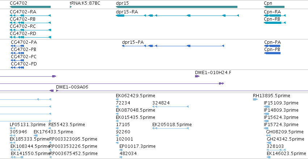Click the IP14809.3prime EST label
The height and width of the screenshot is (159, 308).
point(281,110)
